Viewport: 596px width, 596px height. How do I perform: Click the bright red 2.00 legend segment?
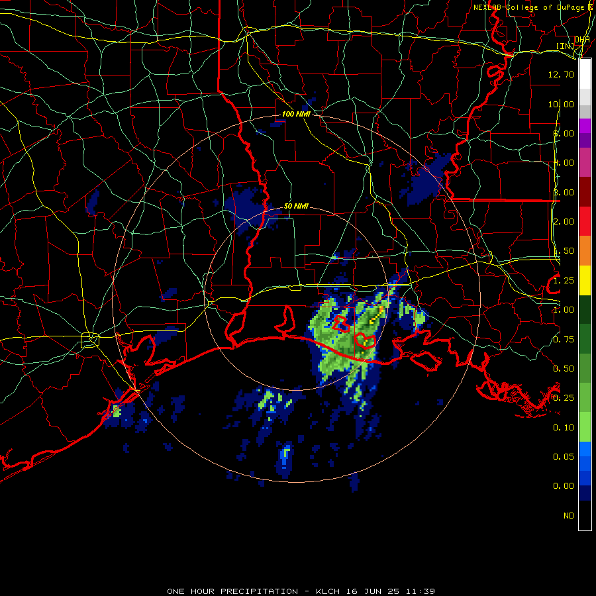[x=585, y=221]
